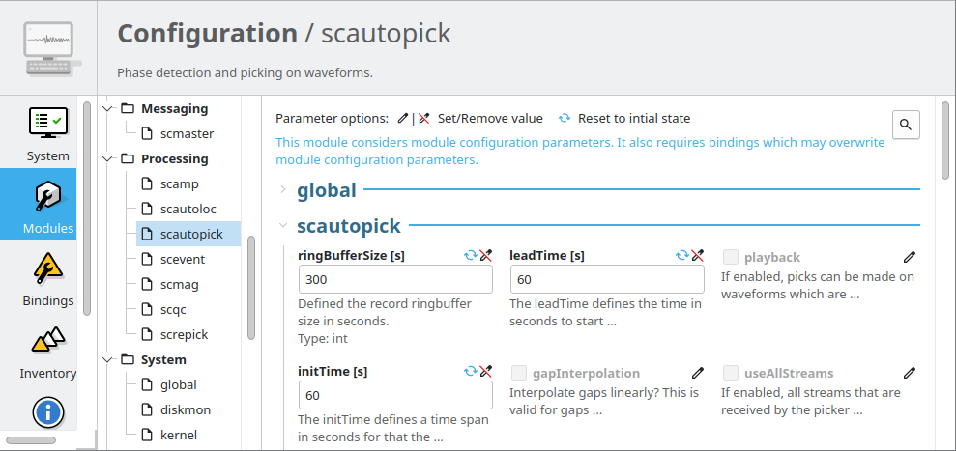Reset ringBufferSize to initial state
The height and width of the screenshot is (451, 956).
click(x=471, y=256)
